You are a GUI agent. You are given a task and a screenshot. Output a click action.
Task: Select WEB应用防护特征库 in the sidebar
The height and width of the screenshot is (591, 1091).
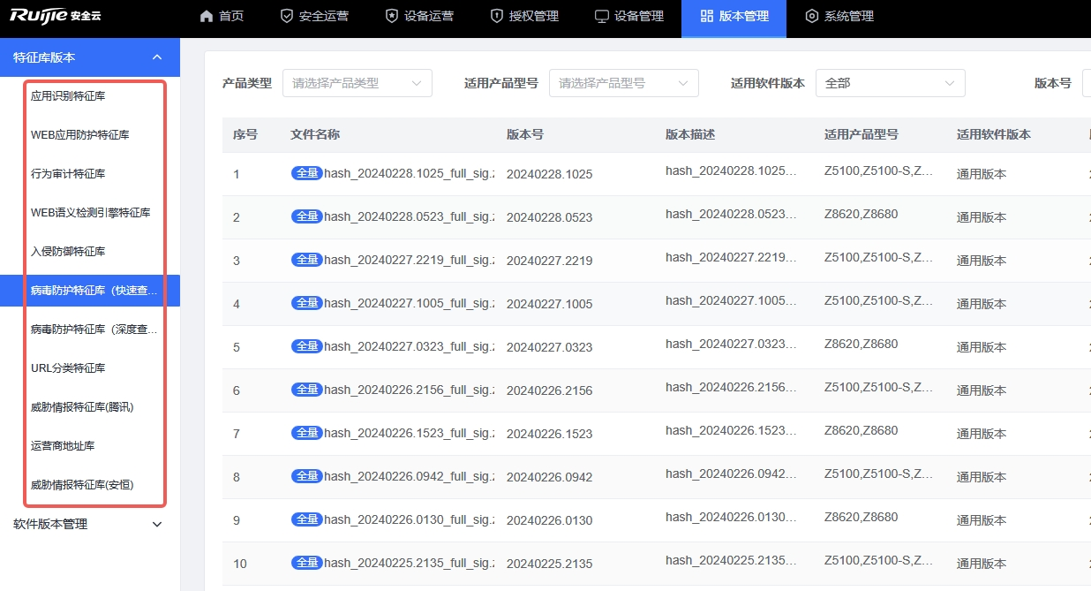80,135
